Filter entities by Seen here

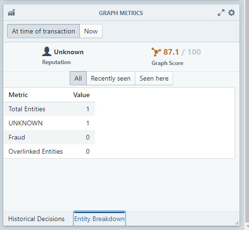coord(154,78)
